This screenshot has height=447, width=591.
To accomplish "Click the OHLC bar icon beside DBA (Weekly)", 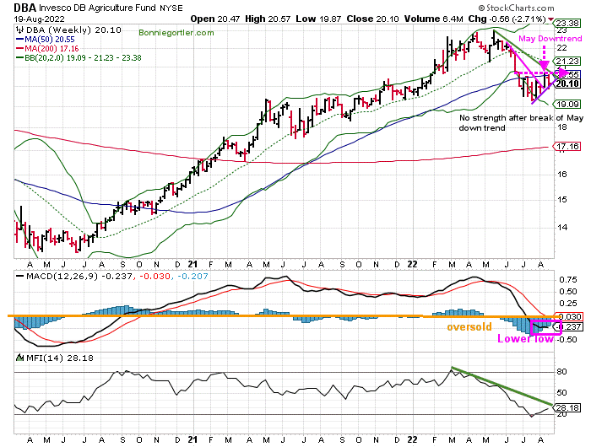I will pos(19,30).
